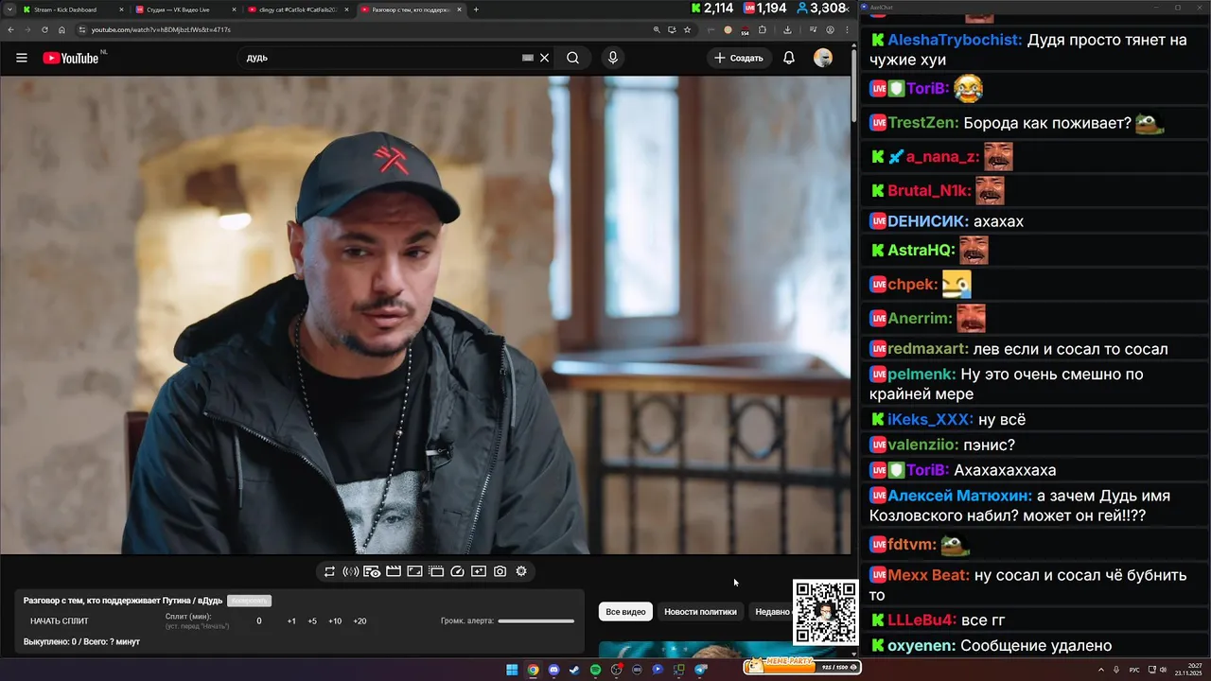Click the split minutes value field
Viewport: 1211px width, 681px height.
point(259,621)
